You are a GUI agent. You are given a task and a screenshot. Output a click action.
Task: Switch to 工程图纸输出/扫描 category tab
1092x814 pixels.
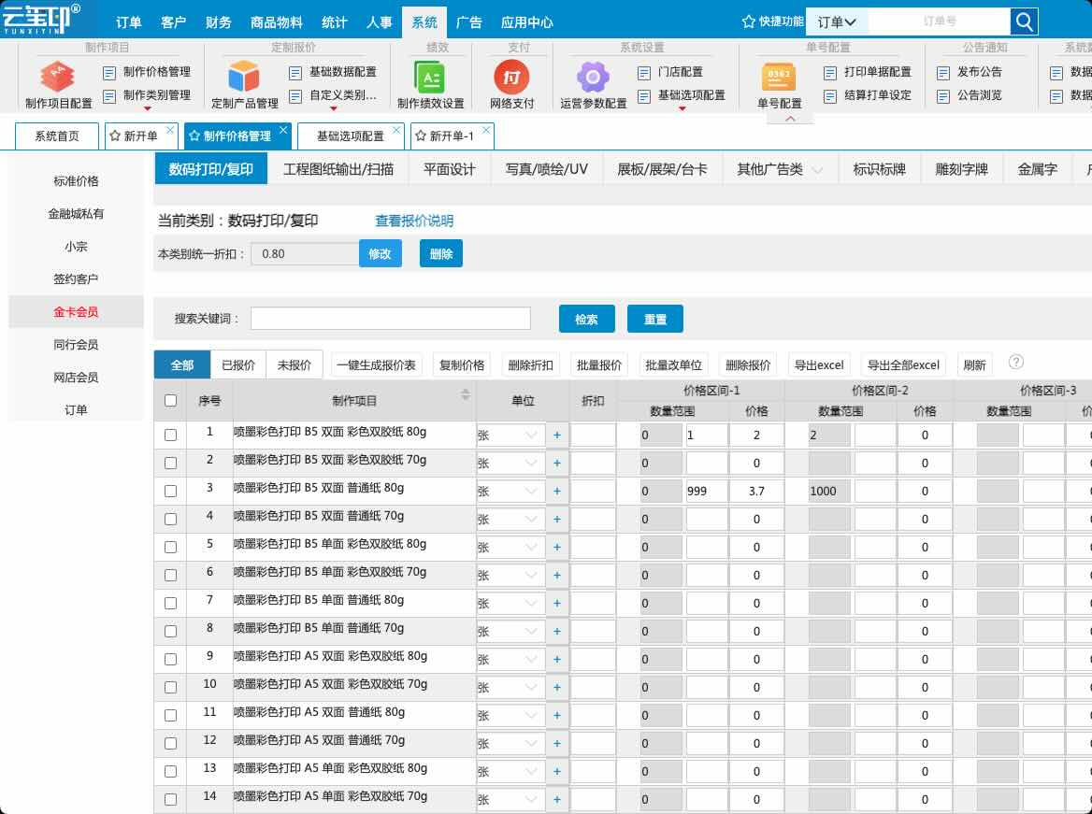(x=338, y=169)
